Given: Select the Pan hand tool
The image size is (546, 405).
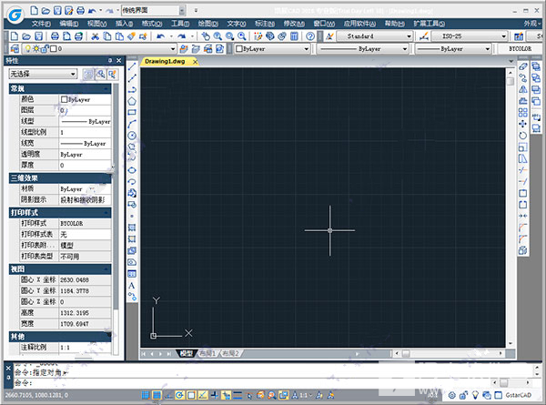Looking at the screenshot, I should (206, 36).
